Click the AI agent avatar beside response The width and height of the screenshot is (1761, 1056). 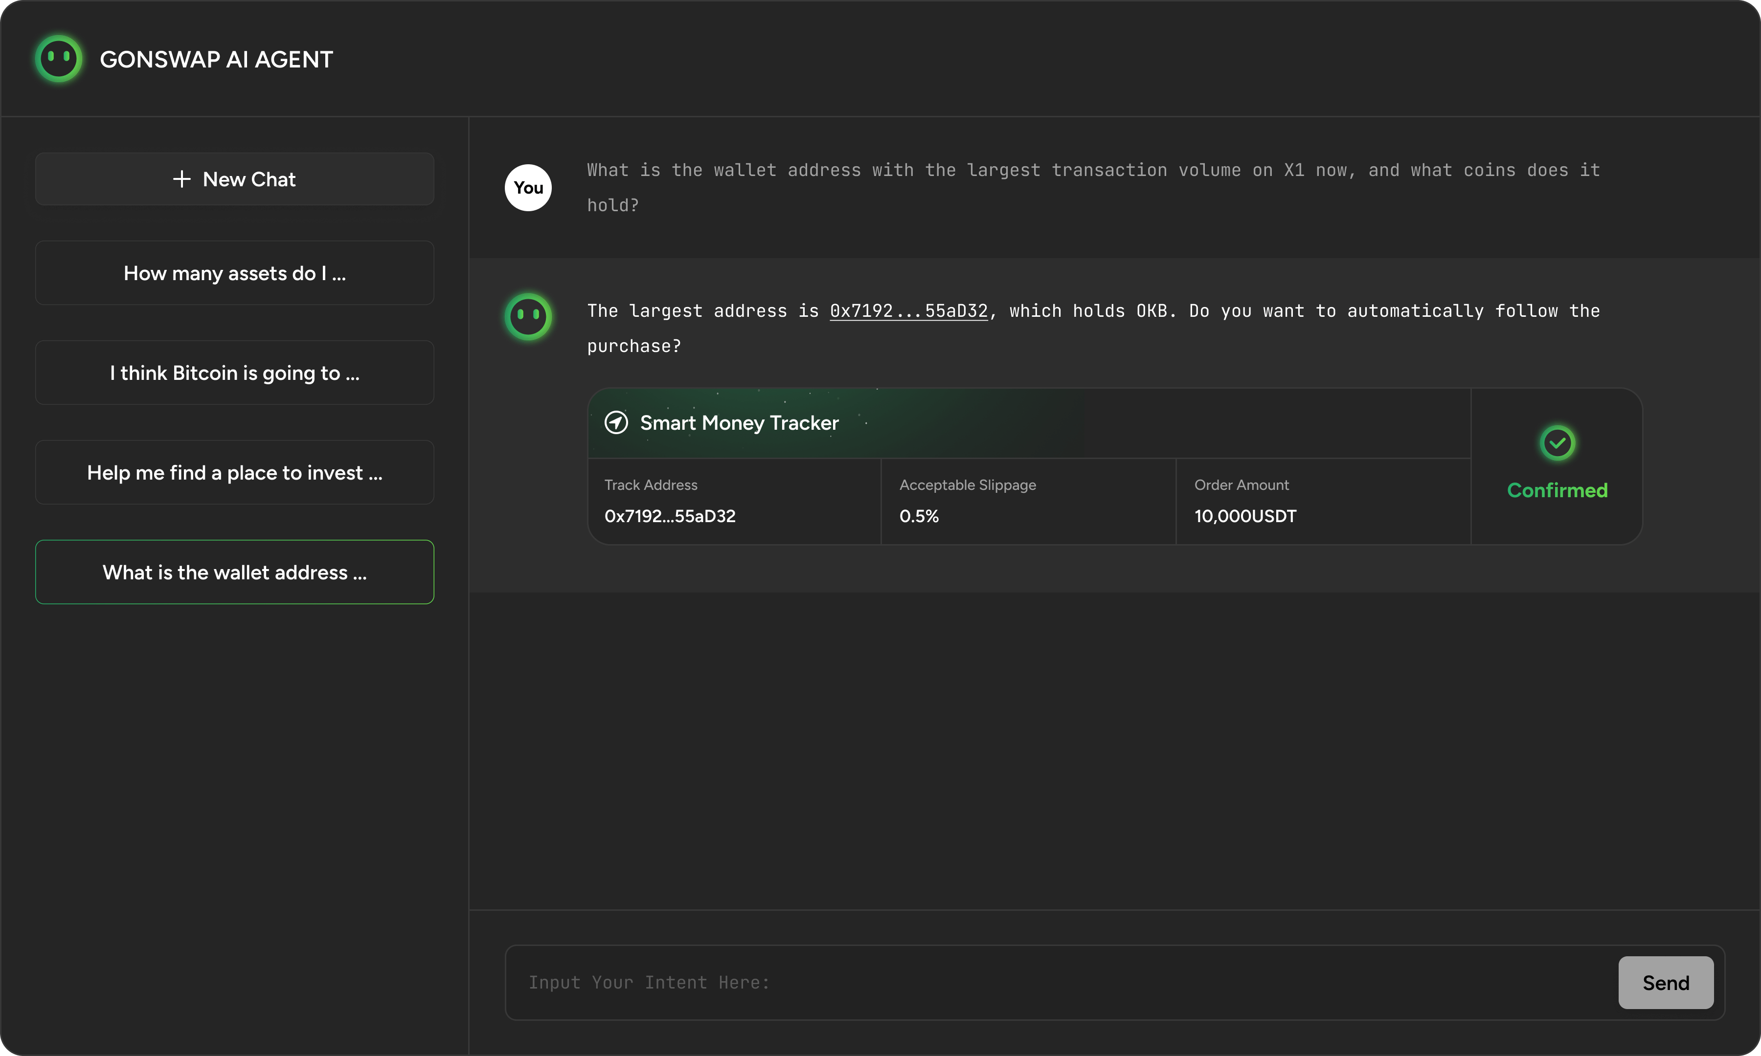(x=528, y=316)
